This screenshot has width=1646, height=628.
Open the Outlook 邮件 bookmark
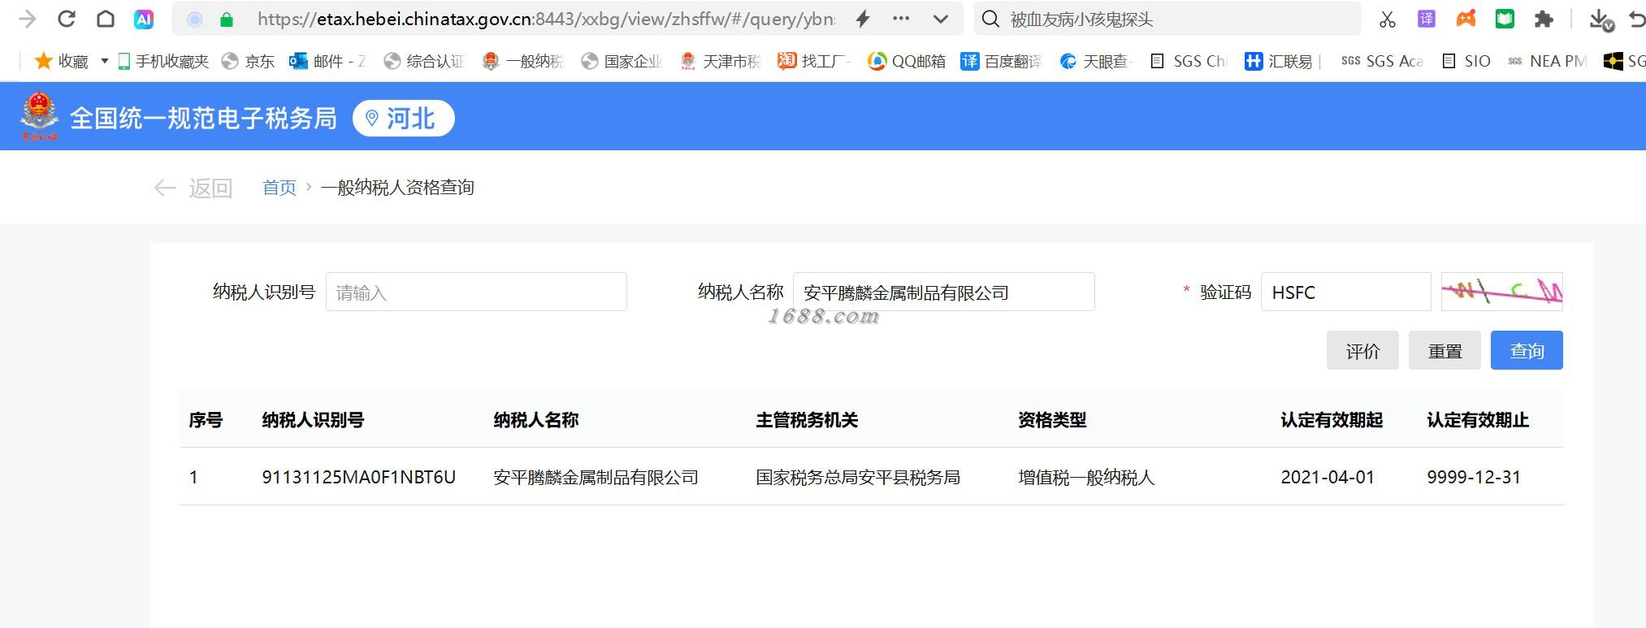327,61
